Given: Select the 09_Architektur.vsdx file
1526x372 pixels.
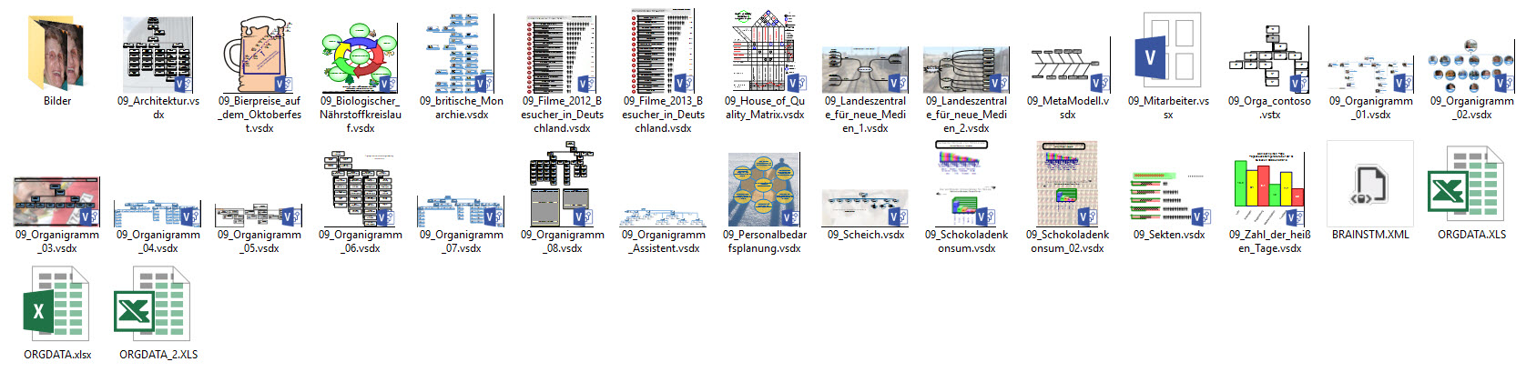Looking at the screenshot, I should click(158, 55).
